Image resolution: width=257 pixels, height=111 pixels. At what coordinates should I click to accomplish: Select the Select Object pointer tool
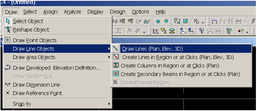(8, 21)
